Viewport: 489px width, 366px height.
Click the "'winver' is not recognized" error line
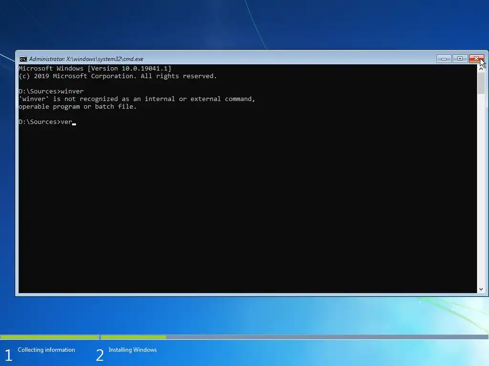point(137,99)
